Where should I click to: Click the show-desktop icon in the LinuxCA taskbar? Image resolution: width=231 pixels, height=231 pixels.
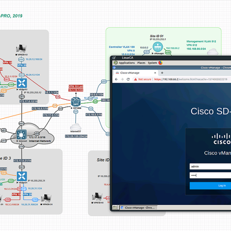[x=115, y=207]
